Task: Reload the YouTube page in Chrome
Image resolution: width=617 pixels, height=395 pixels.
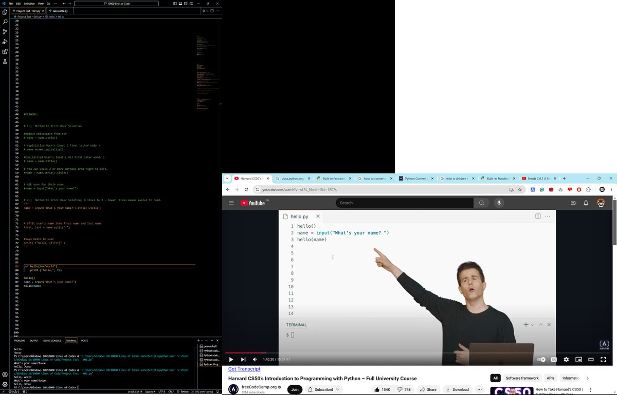Action: (246, 189)
